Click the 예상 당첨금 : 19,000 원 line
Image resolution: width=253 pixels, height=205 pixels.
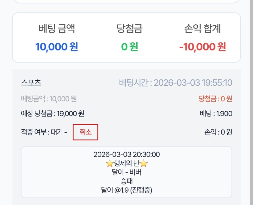pos(52,114)
